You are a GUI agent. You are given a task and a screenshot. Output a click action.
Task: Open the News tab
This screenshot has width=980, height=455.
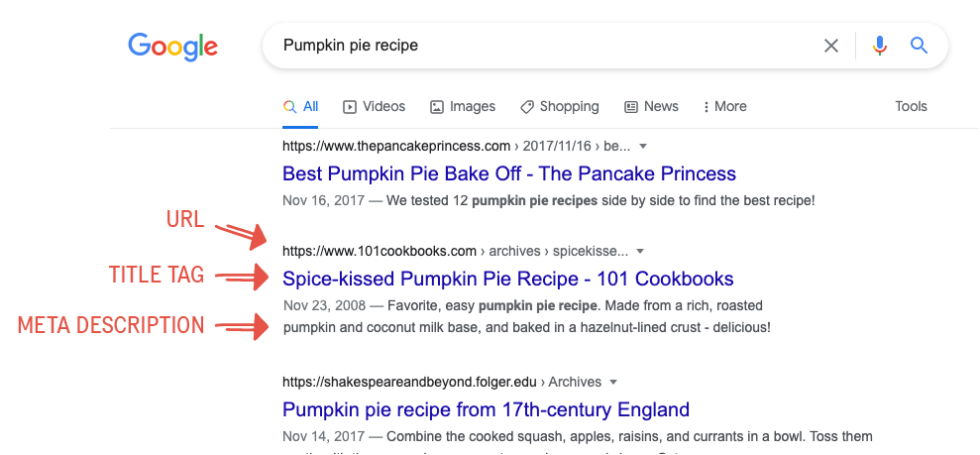[651, 106]
